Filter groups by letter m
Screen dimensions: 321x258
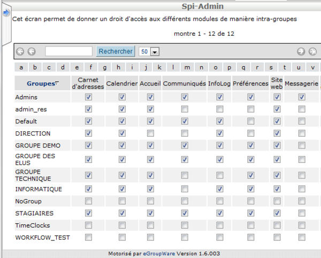(187, 67)
